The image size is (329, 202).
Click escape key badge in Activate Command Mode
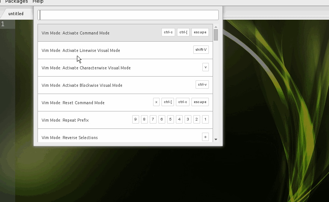pos(200,32)
